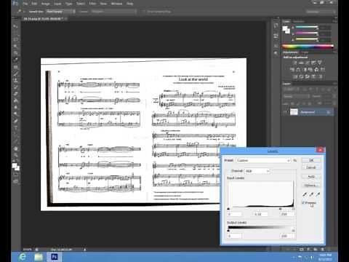
Task: Select the Clone Stamp tool
Action: coord(15,80)
